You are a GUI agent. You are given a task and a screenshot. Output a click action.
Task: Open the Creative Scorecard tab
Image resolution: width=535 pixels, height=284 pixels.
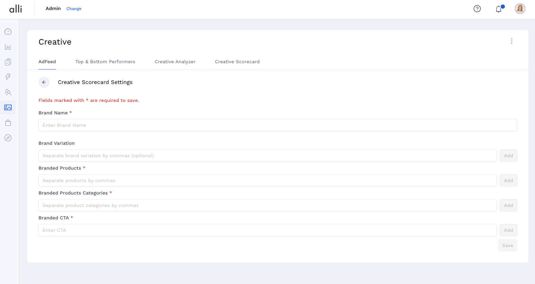click(x=237, y=62)
